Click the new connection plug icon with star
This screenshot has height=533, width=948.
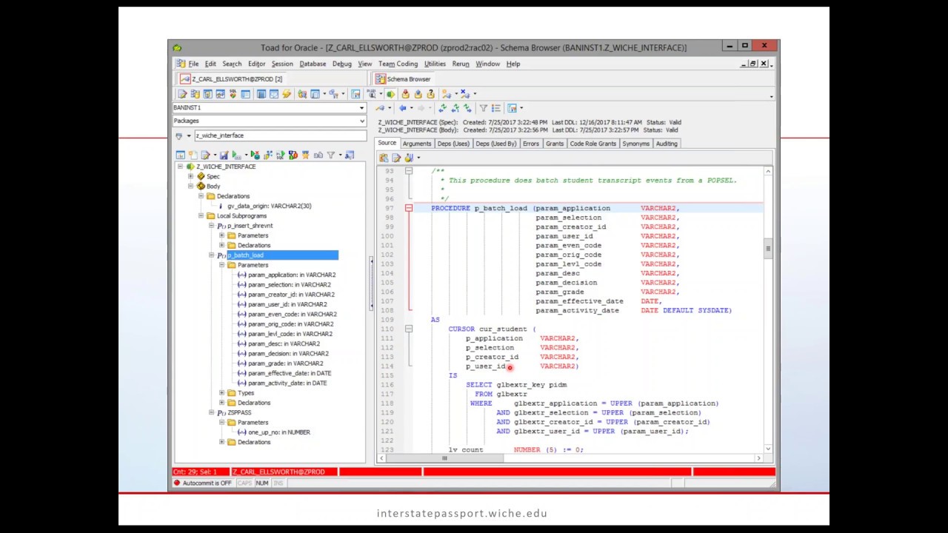[x=446, y=94]
